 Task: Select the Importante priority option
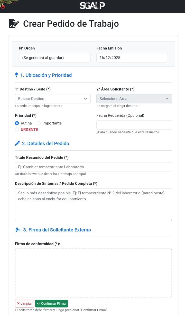tap(39, 123)
